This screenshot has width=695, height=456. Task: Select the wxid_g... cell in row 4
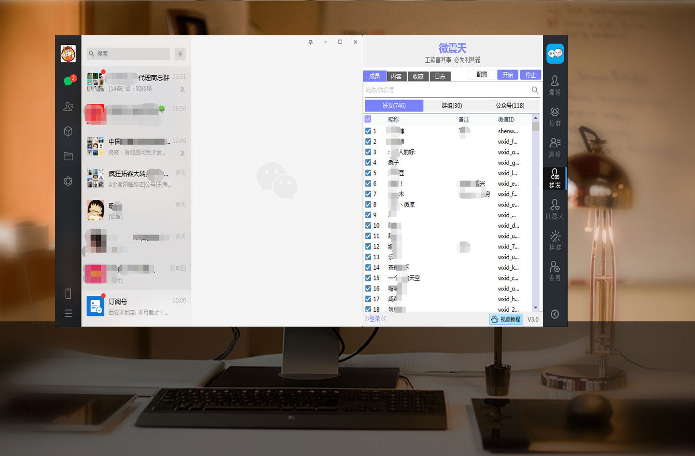[508, 163]
